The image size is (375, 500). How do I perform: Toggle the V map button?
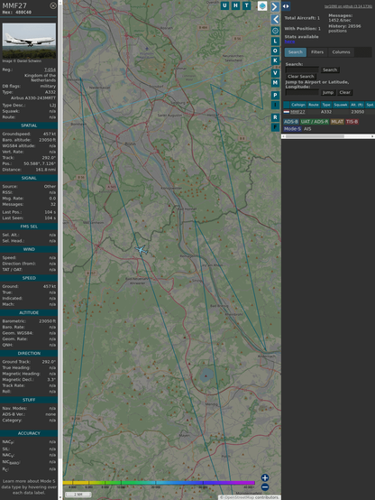click(x=275, y=73)
